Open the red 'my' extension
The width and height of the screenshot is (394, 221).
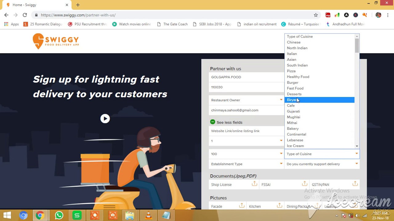tap(328, 15)
